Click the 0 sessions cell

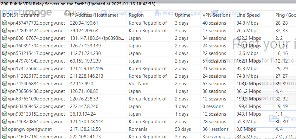pos(213,106)
